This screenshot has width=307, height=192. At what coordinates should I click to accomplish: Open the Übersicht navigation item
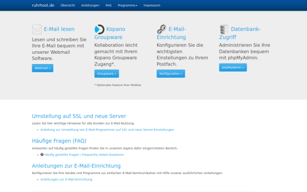[68, 6]
